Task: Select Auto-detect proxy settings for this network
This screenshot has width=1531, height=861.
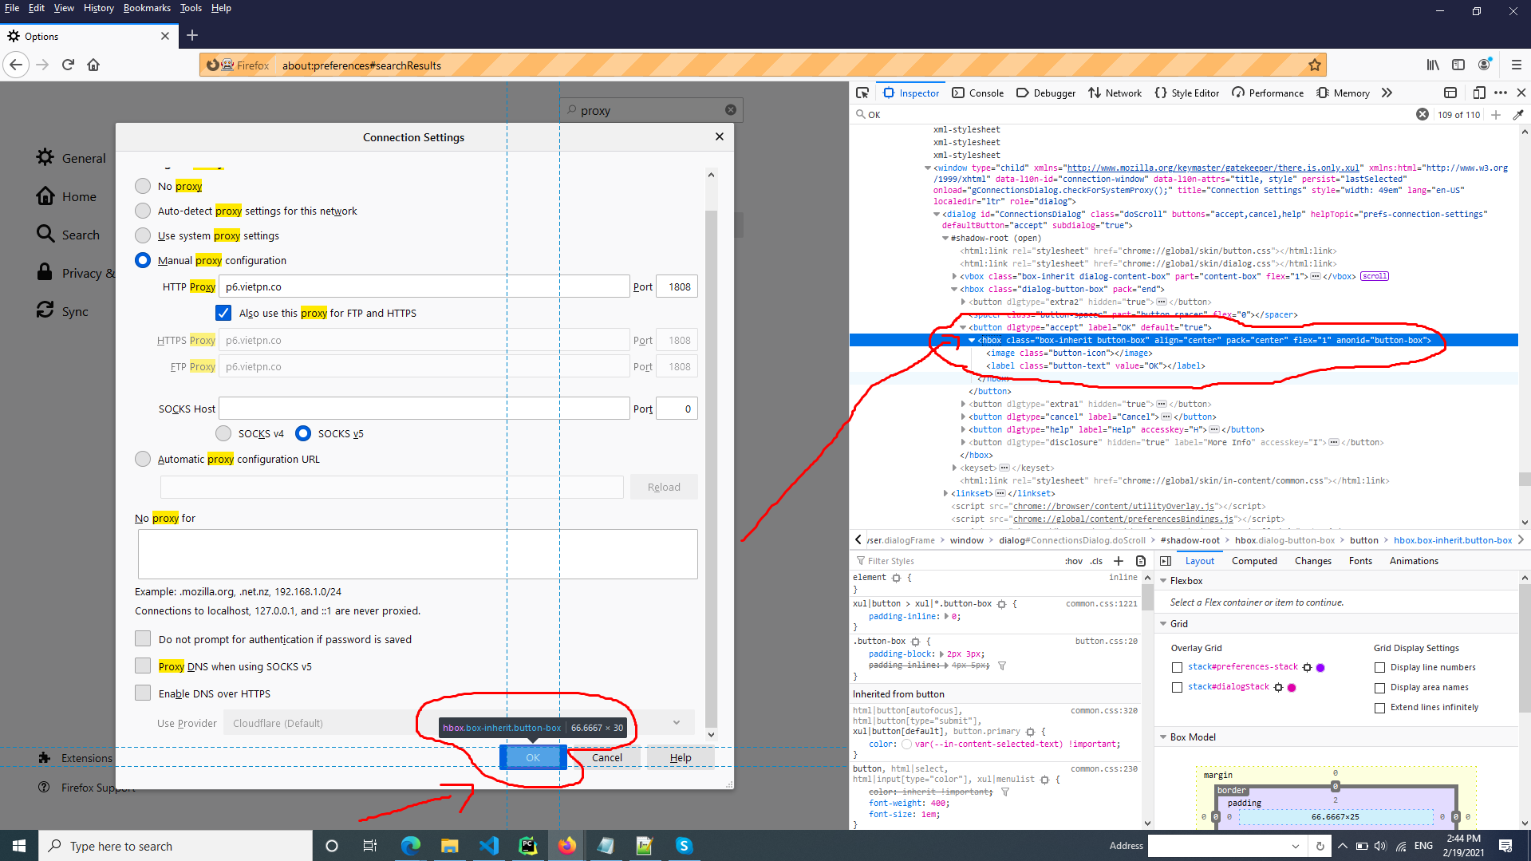Action: pos(143,211)
